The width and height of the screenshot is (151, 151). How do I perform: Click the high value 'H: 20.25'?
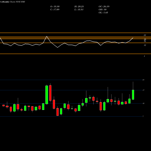click(79, 7)
